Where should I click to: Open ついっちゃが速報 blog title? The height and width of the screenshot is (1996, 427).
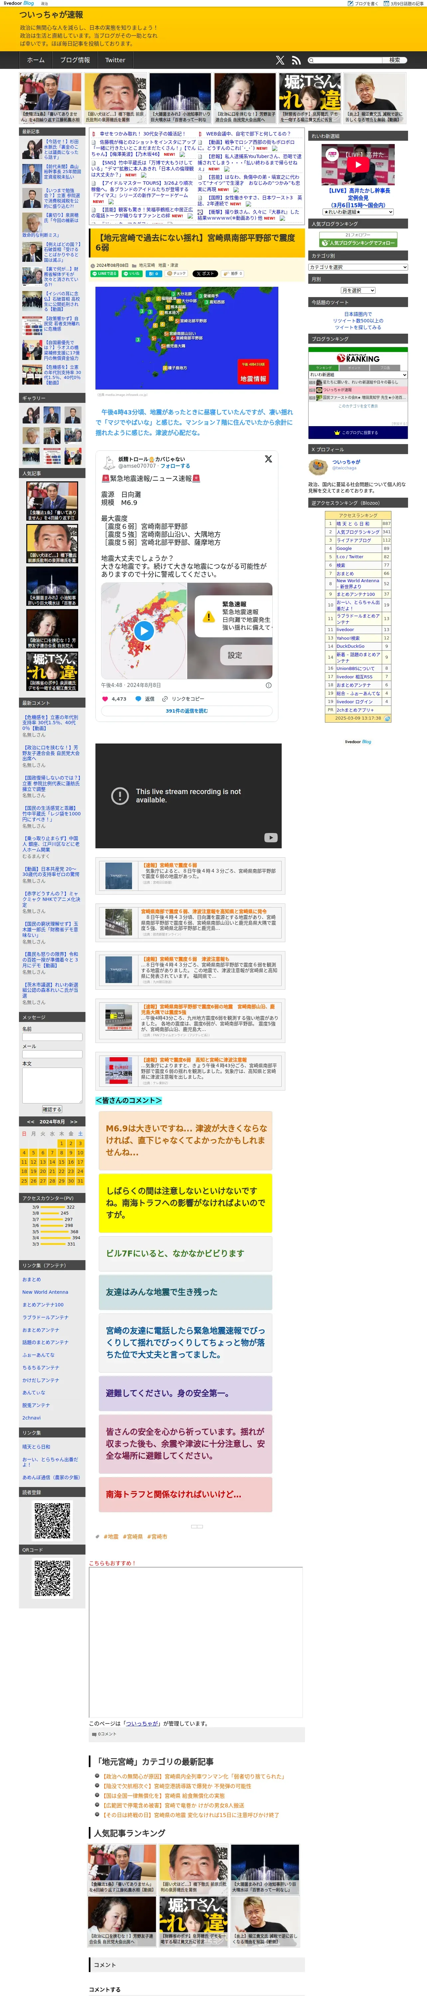(x=51, y=15)
